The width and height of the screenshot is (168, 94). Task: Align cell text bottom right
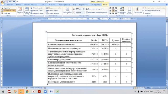(116, 13)
